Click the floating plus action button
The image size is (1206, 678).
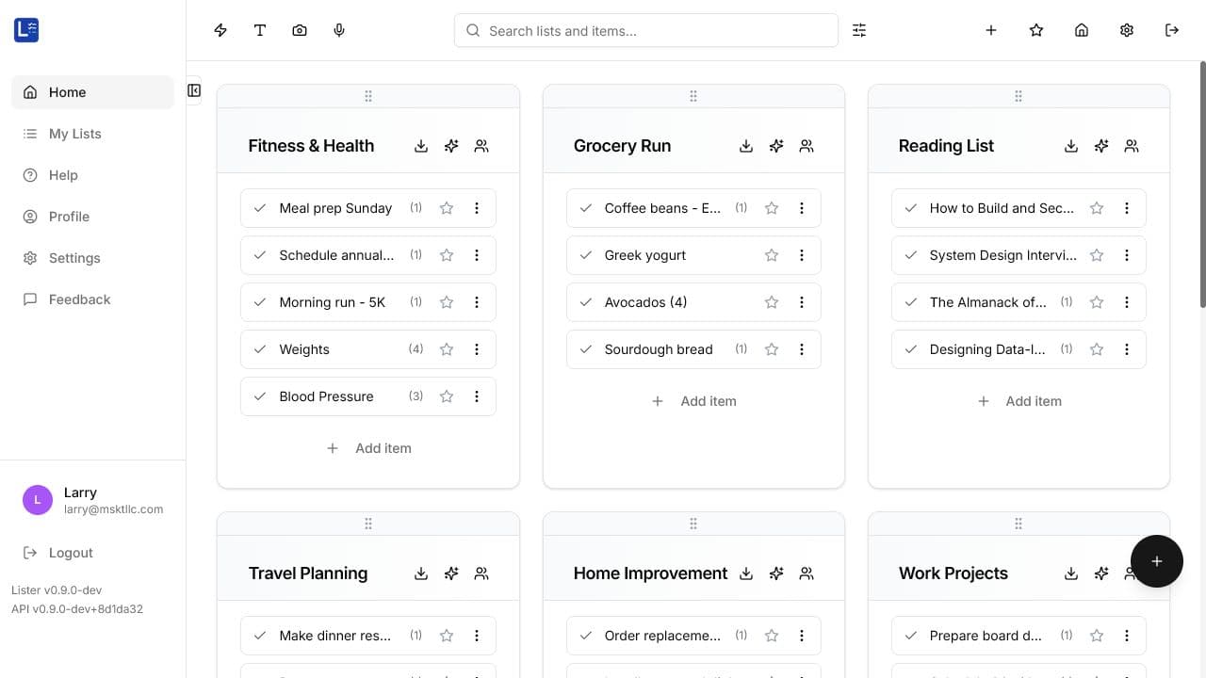[1157, 561]
